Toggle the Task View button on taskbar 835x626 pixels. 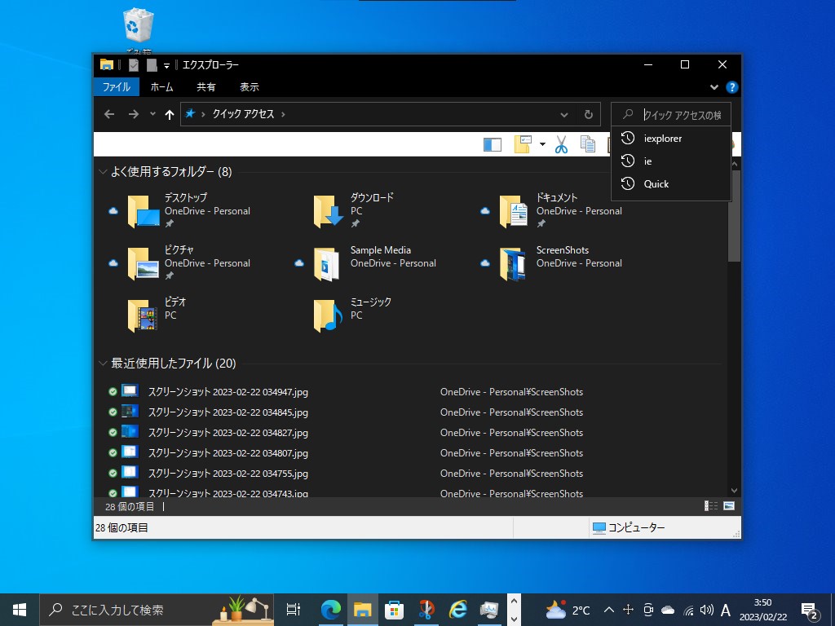[x=293, y=609]
